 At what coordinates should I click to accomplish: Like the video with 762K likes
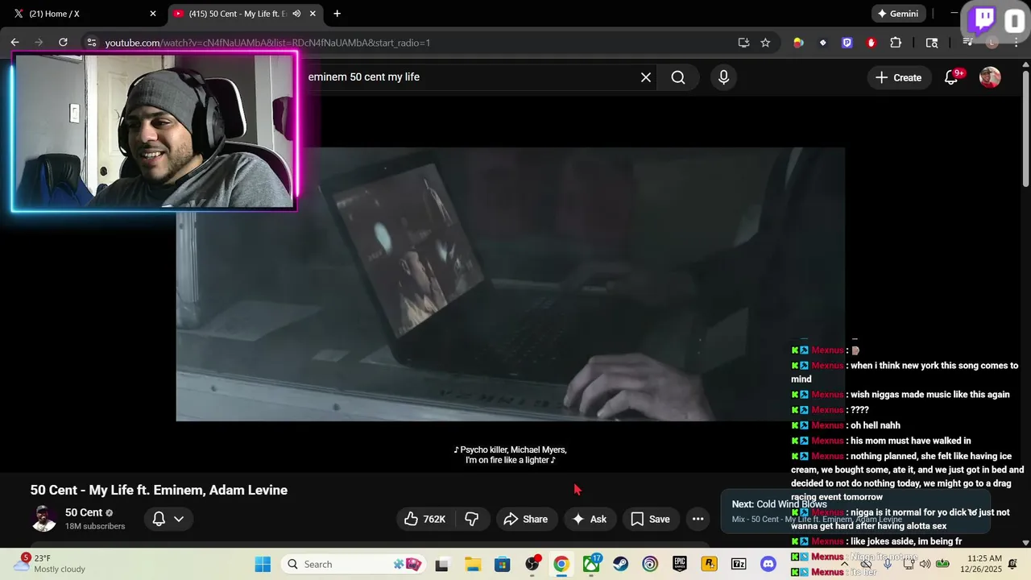(425, 519)
